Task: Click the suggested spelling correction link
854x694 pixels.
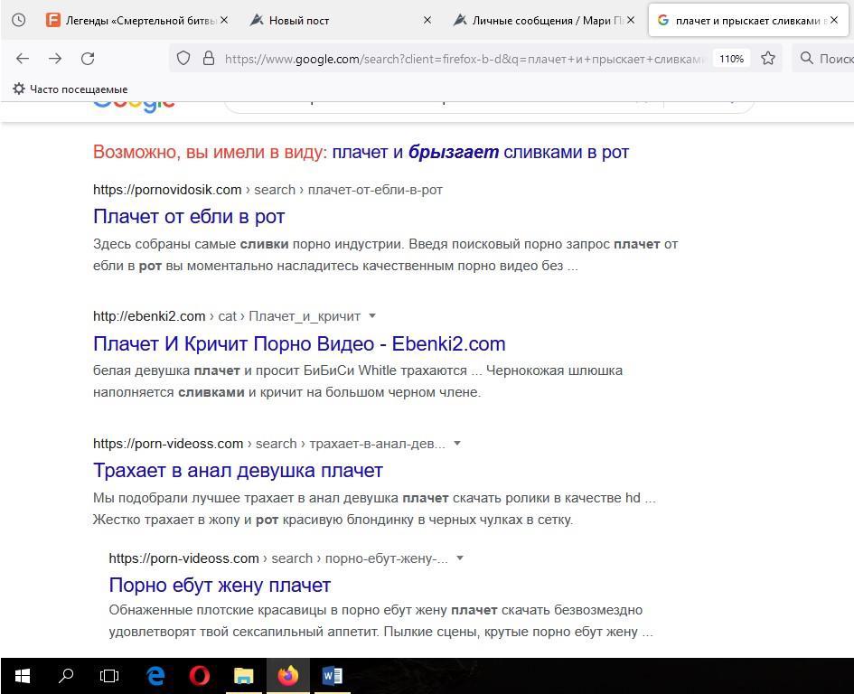Action: (x=481, y=152)
